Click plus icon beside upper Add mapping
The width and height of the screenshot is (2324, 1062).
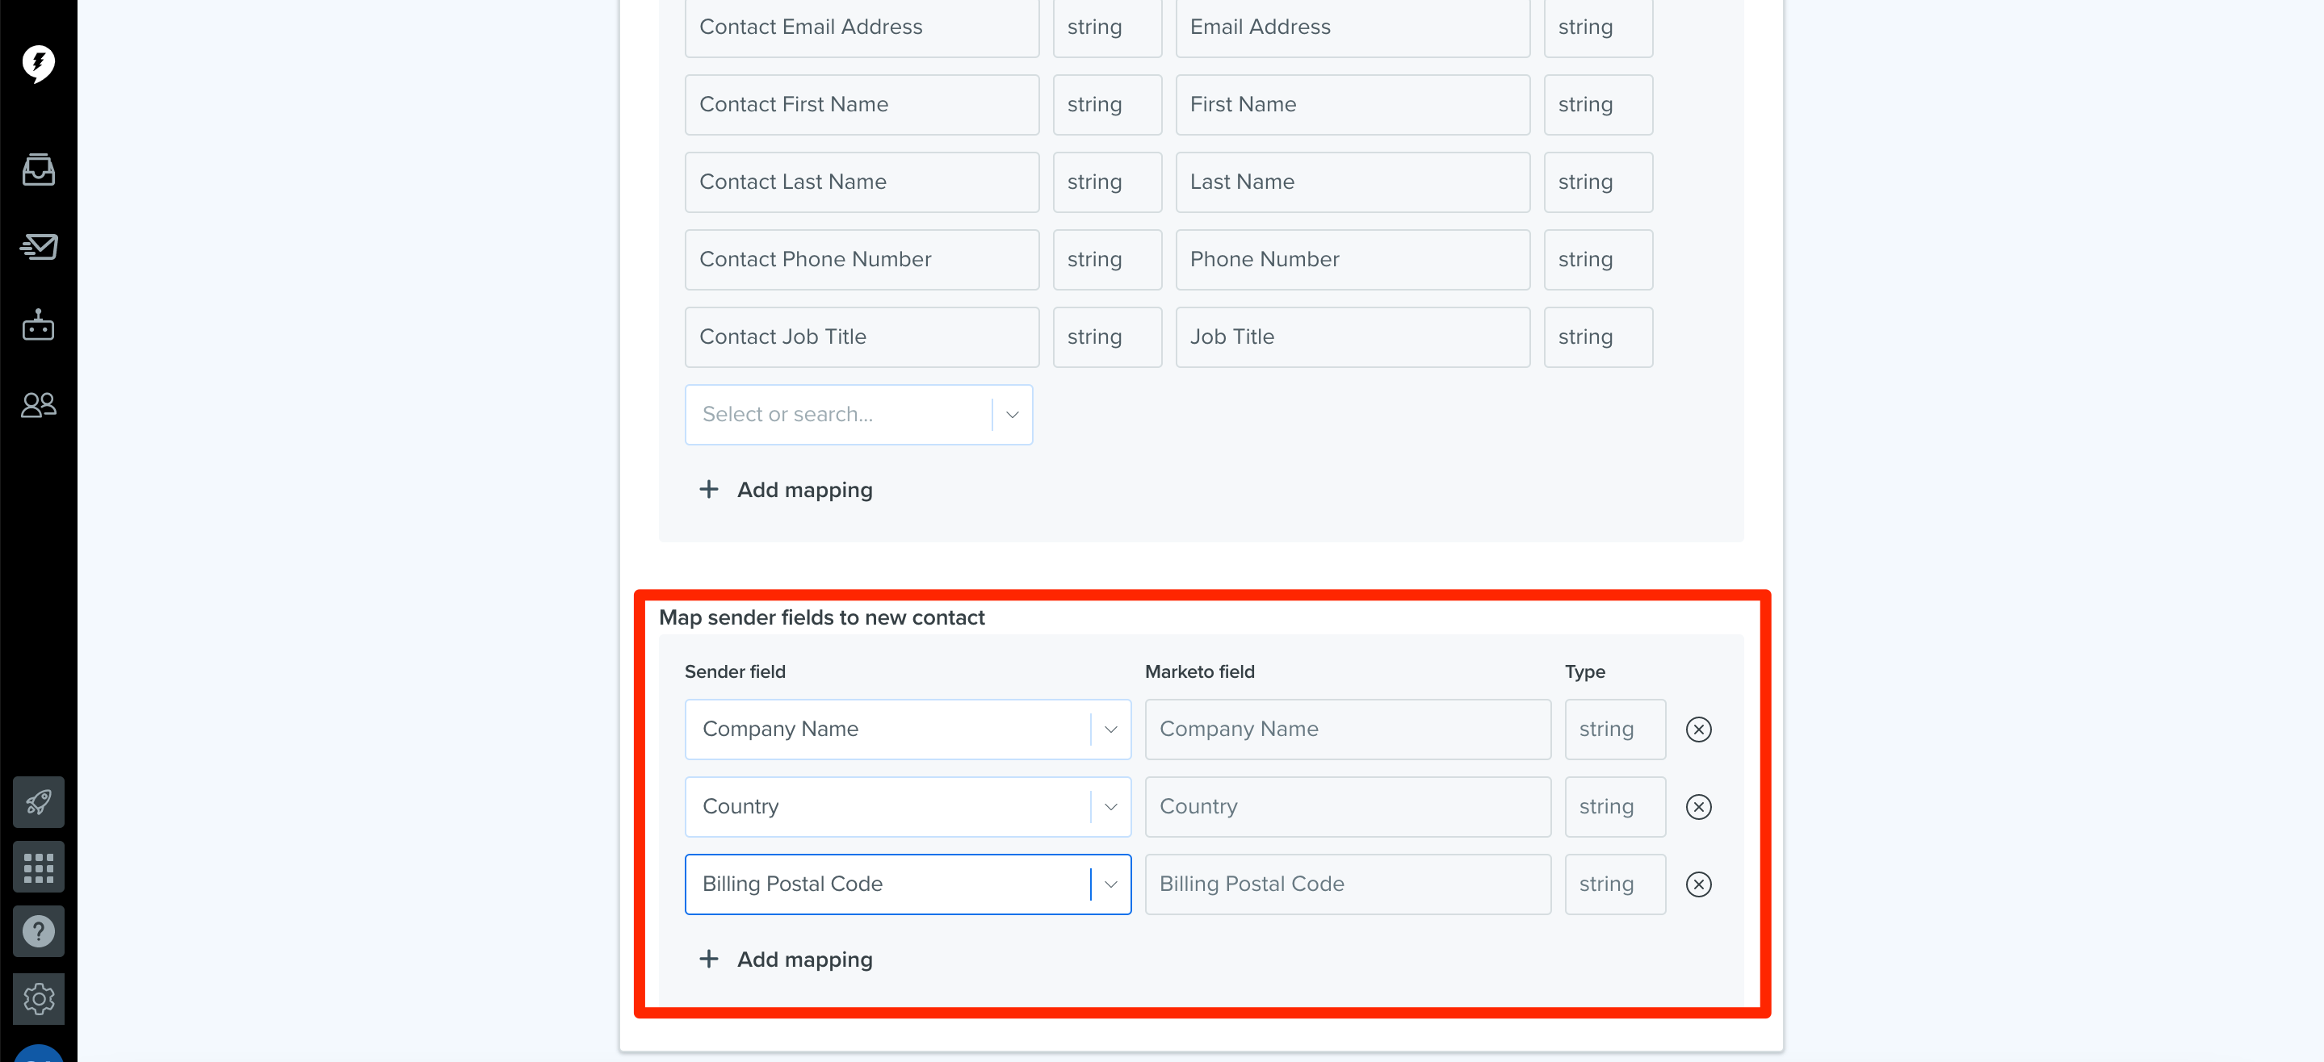[709, 490]
